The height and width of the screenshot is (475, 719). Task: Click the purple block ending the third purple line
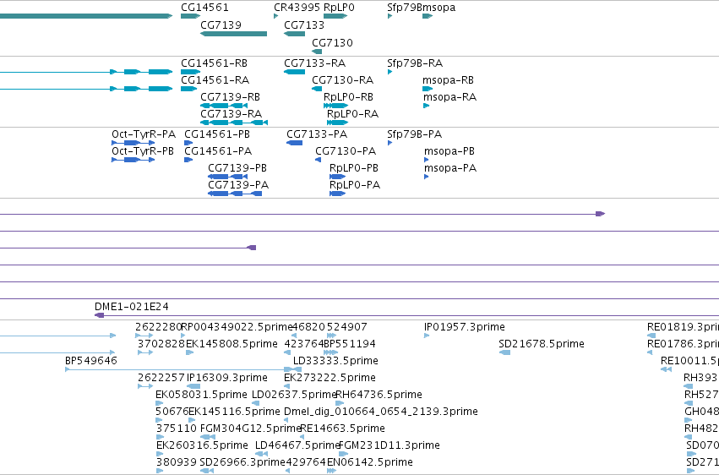click(x=251, y=248)
